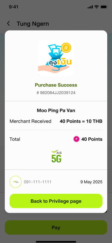Tap the Wi-Fi icon in status bar
This screenshot has width=112, height=243.
tap(96, 7)
